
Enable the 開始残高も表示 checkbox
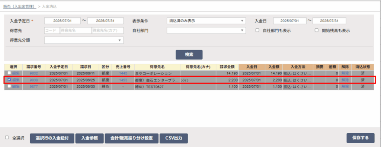click(x=316, y=31)
